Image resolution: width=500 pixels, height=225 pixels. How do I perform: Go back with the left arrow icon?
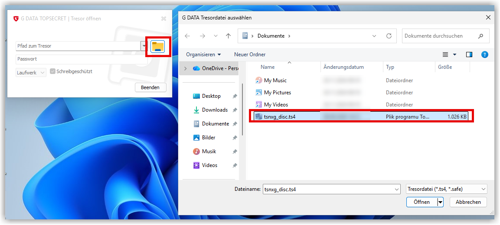[187, 36]
